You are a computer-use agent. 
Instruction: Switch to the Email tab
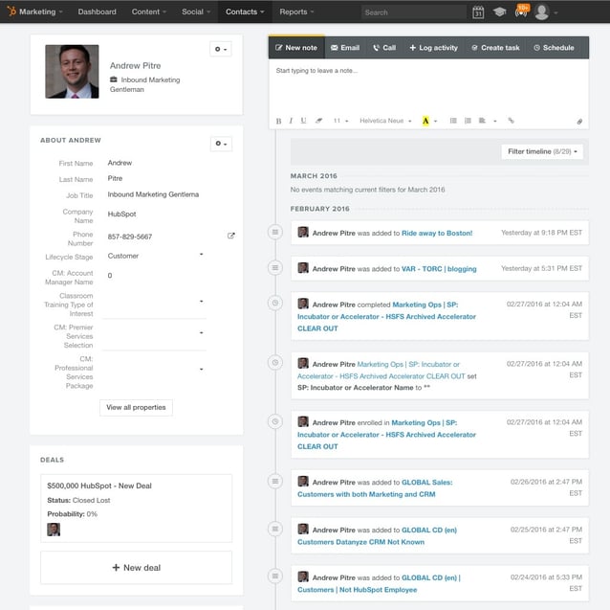pos(345,48)
